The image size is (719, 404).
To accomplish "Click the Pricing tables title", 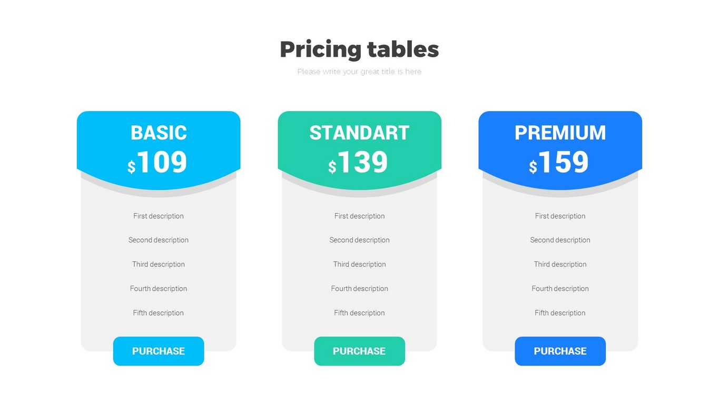I will [359, 49].
